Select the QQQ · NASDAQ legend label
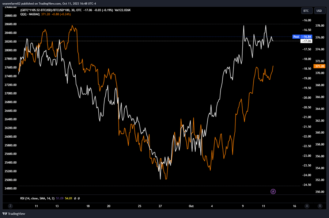The width and height of the screenshot is (329, 218). tap(30, 14)
